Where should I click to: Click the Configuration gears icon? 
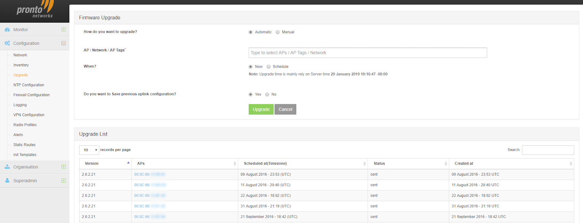pyautogui.click(x=7, y=43)
